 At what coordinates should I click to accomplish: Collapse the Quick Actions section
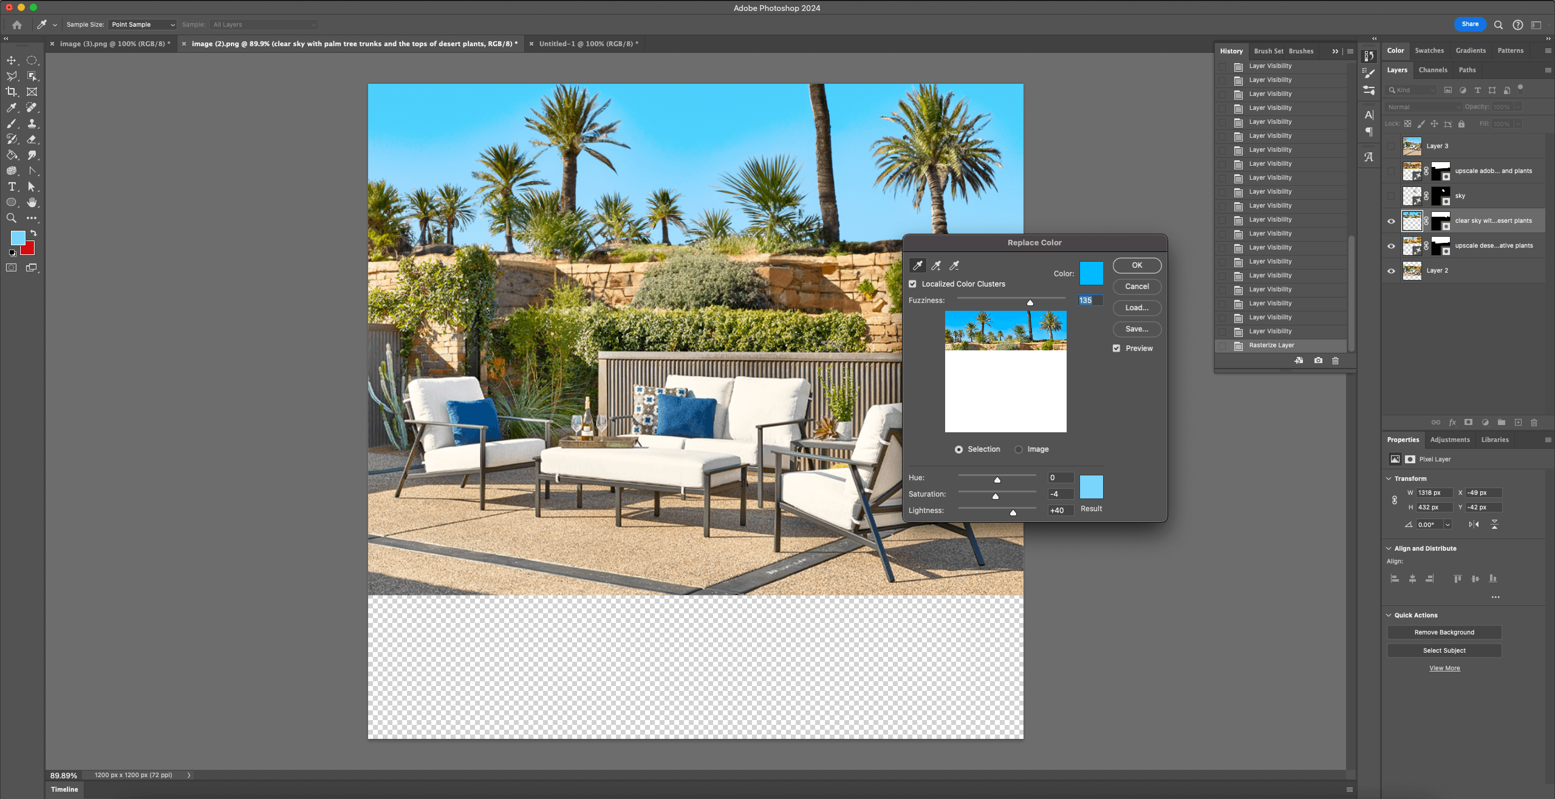click(1389, 615)
